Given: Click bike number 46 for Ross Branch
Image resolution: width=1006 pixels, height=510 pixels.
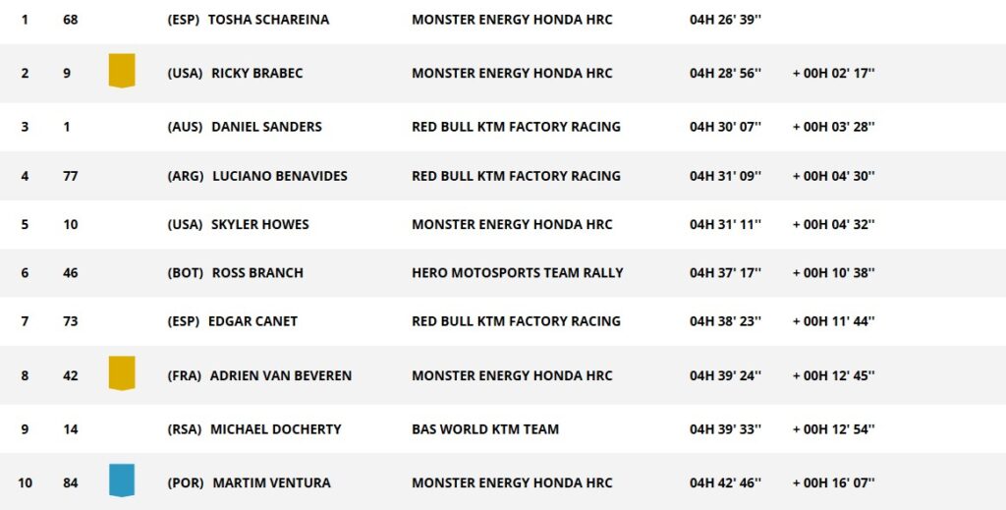Looking at the screenshot, I should coord(70,272).
